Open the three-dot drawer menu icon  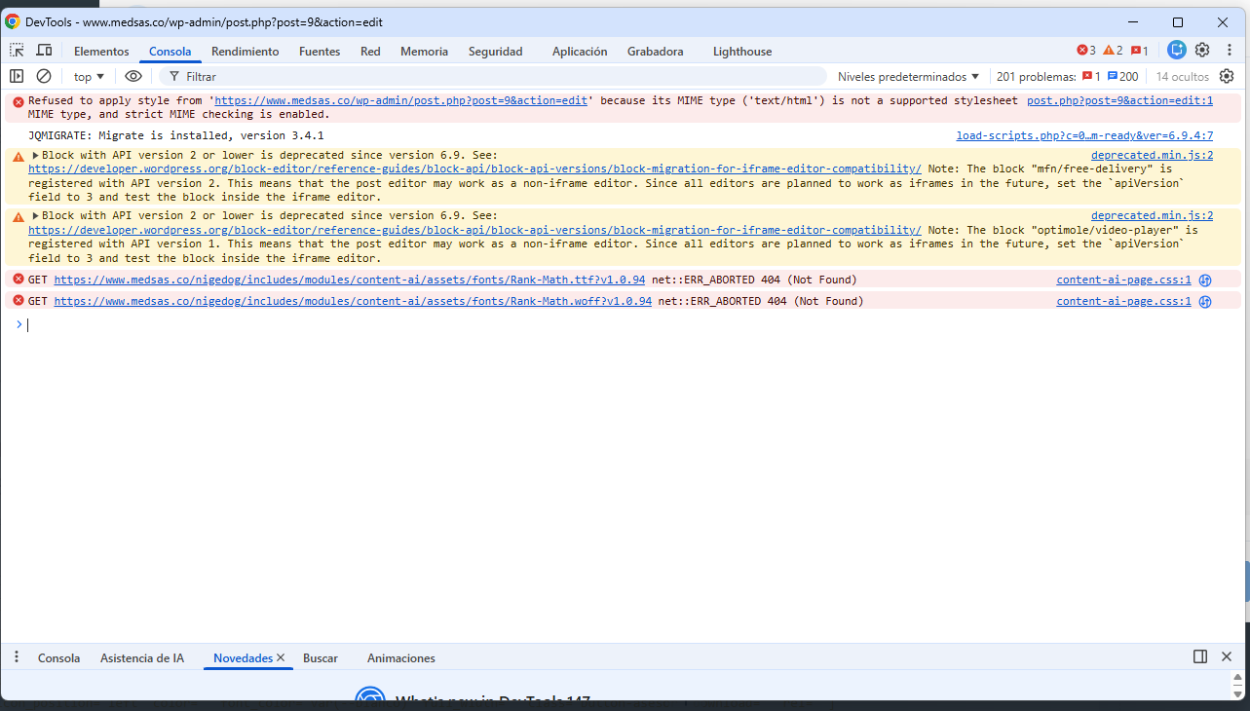(x=17, y=657)
